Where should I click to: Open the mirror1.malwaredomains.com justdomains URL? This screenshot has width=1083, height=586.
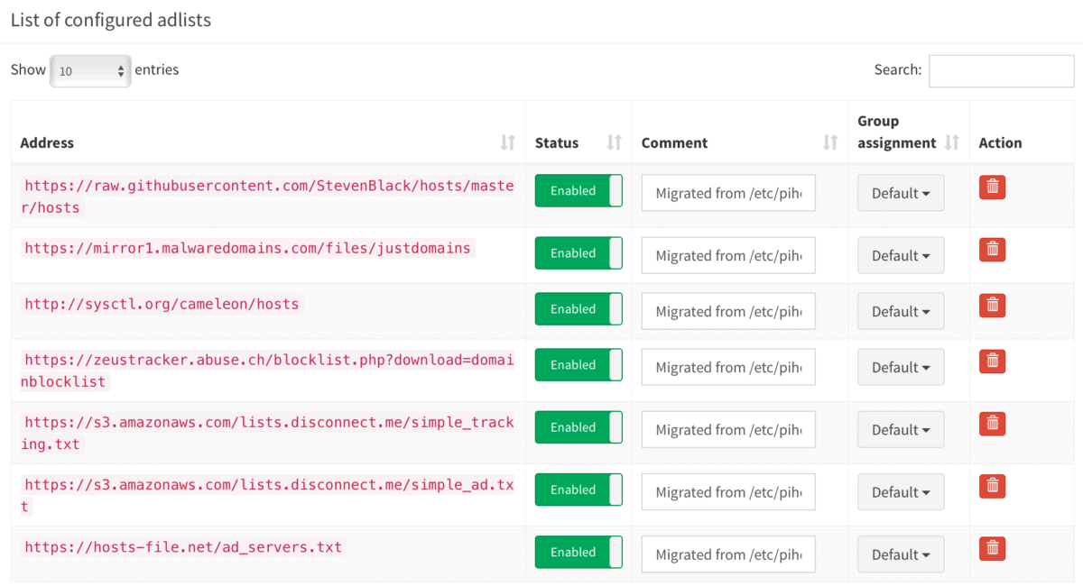tap(247, 248)
